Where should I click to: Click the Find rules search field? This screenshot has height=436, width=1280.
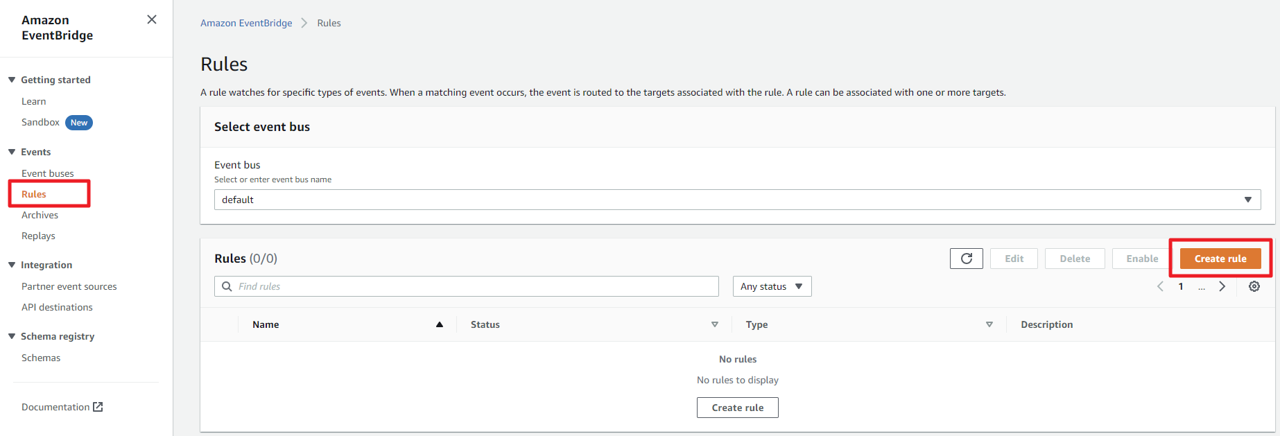point(467,286)
